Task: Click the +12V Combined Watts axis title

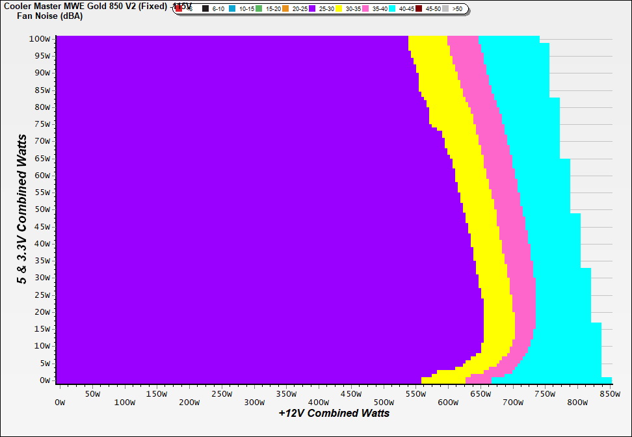Action: [x=334, y=413]
